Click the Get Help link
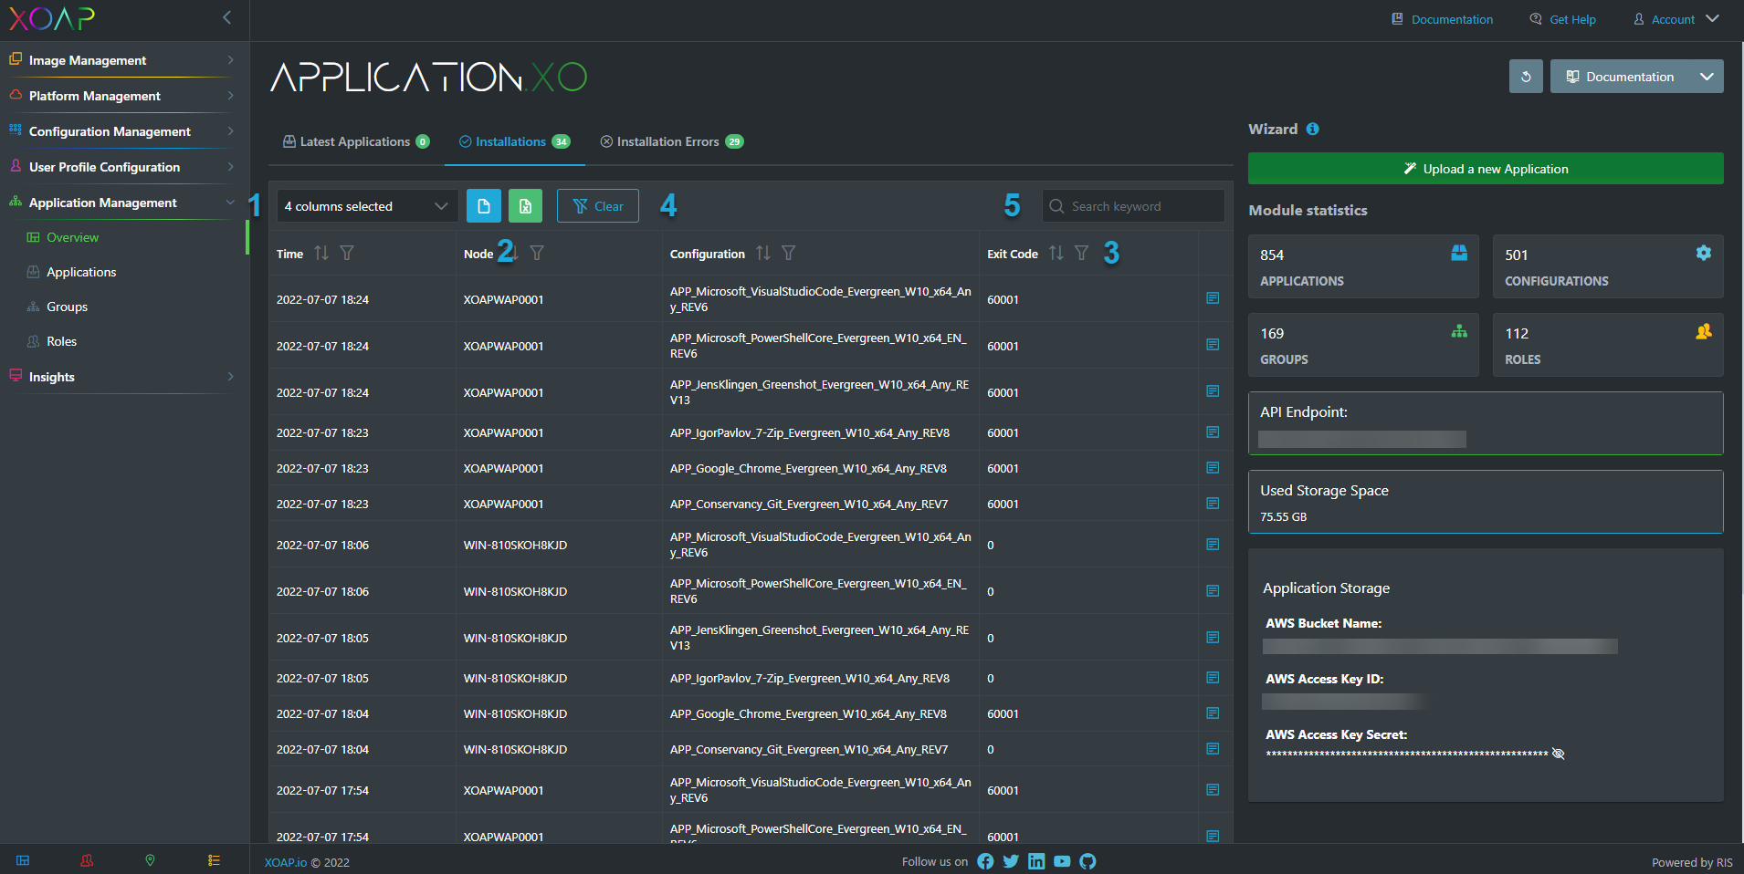The image size is (1744, 874). [1563, 19]
